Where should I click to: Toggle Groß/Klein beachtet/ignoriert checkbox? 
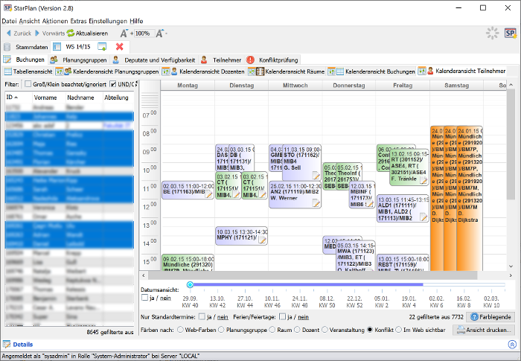pyautogui.click(x=28, y=84)
